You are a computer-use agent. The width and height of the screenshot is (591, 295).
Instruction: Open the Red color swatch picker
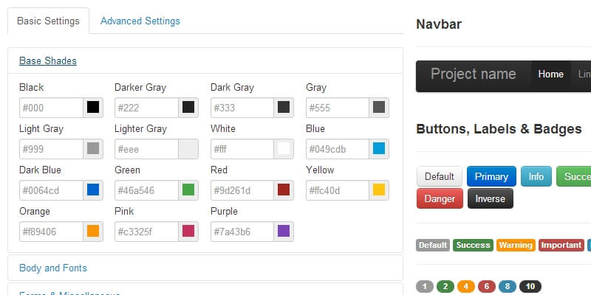pos(284,190)
